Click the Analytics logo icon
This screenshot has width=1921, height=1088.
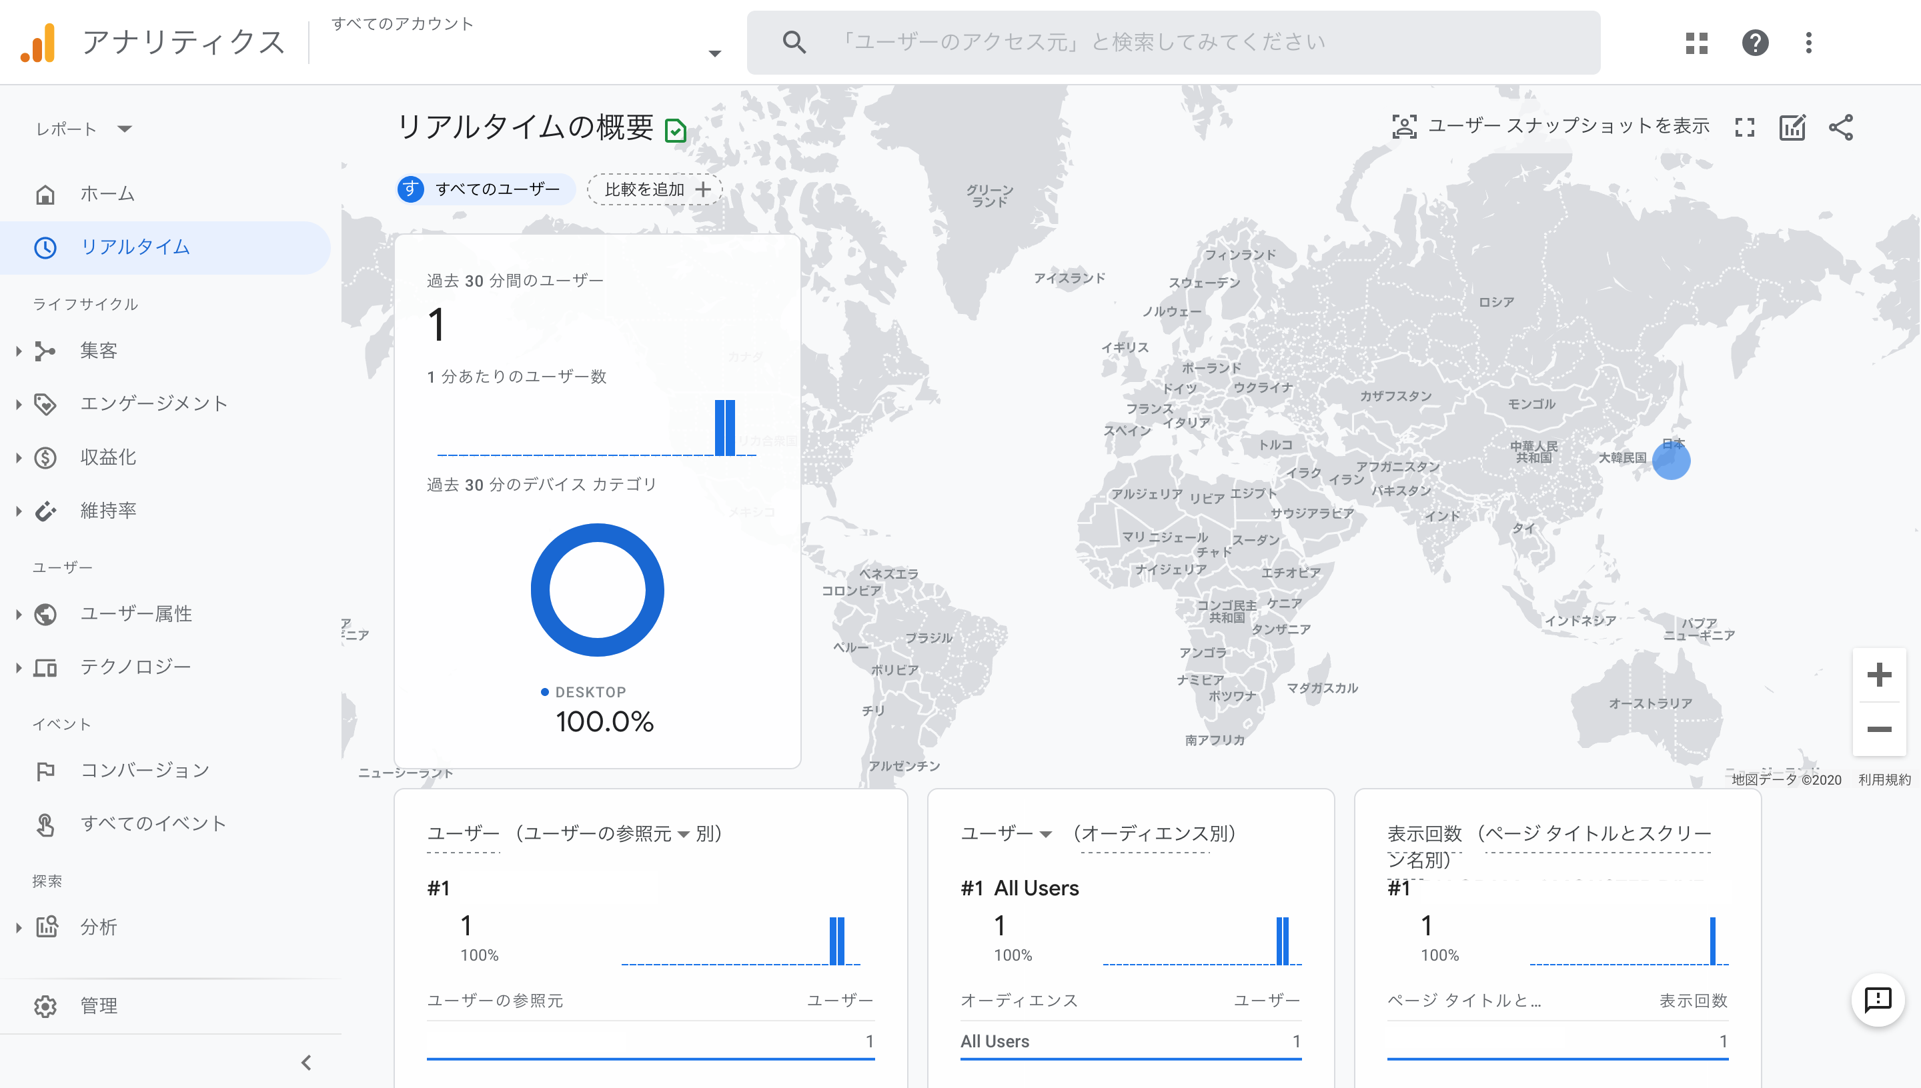click(x=38, y=43)
